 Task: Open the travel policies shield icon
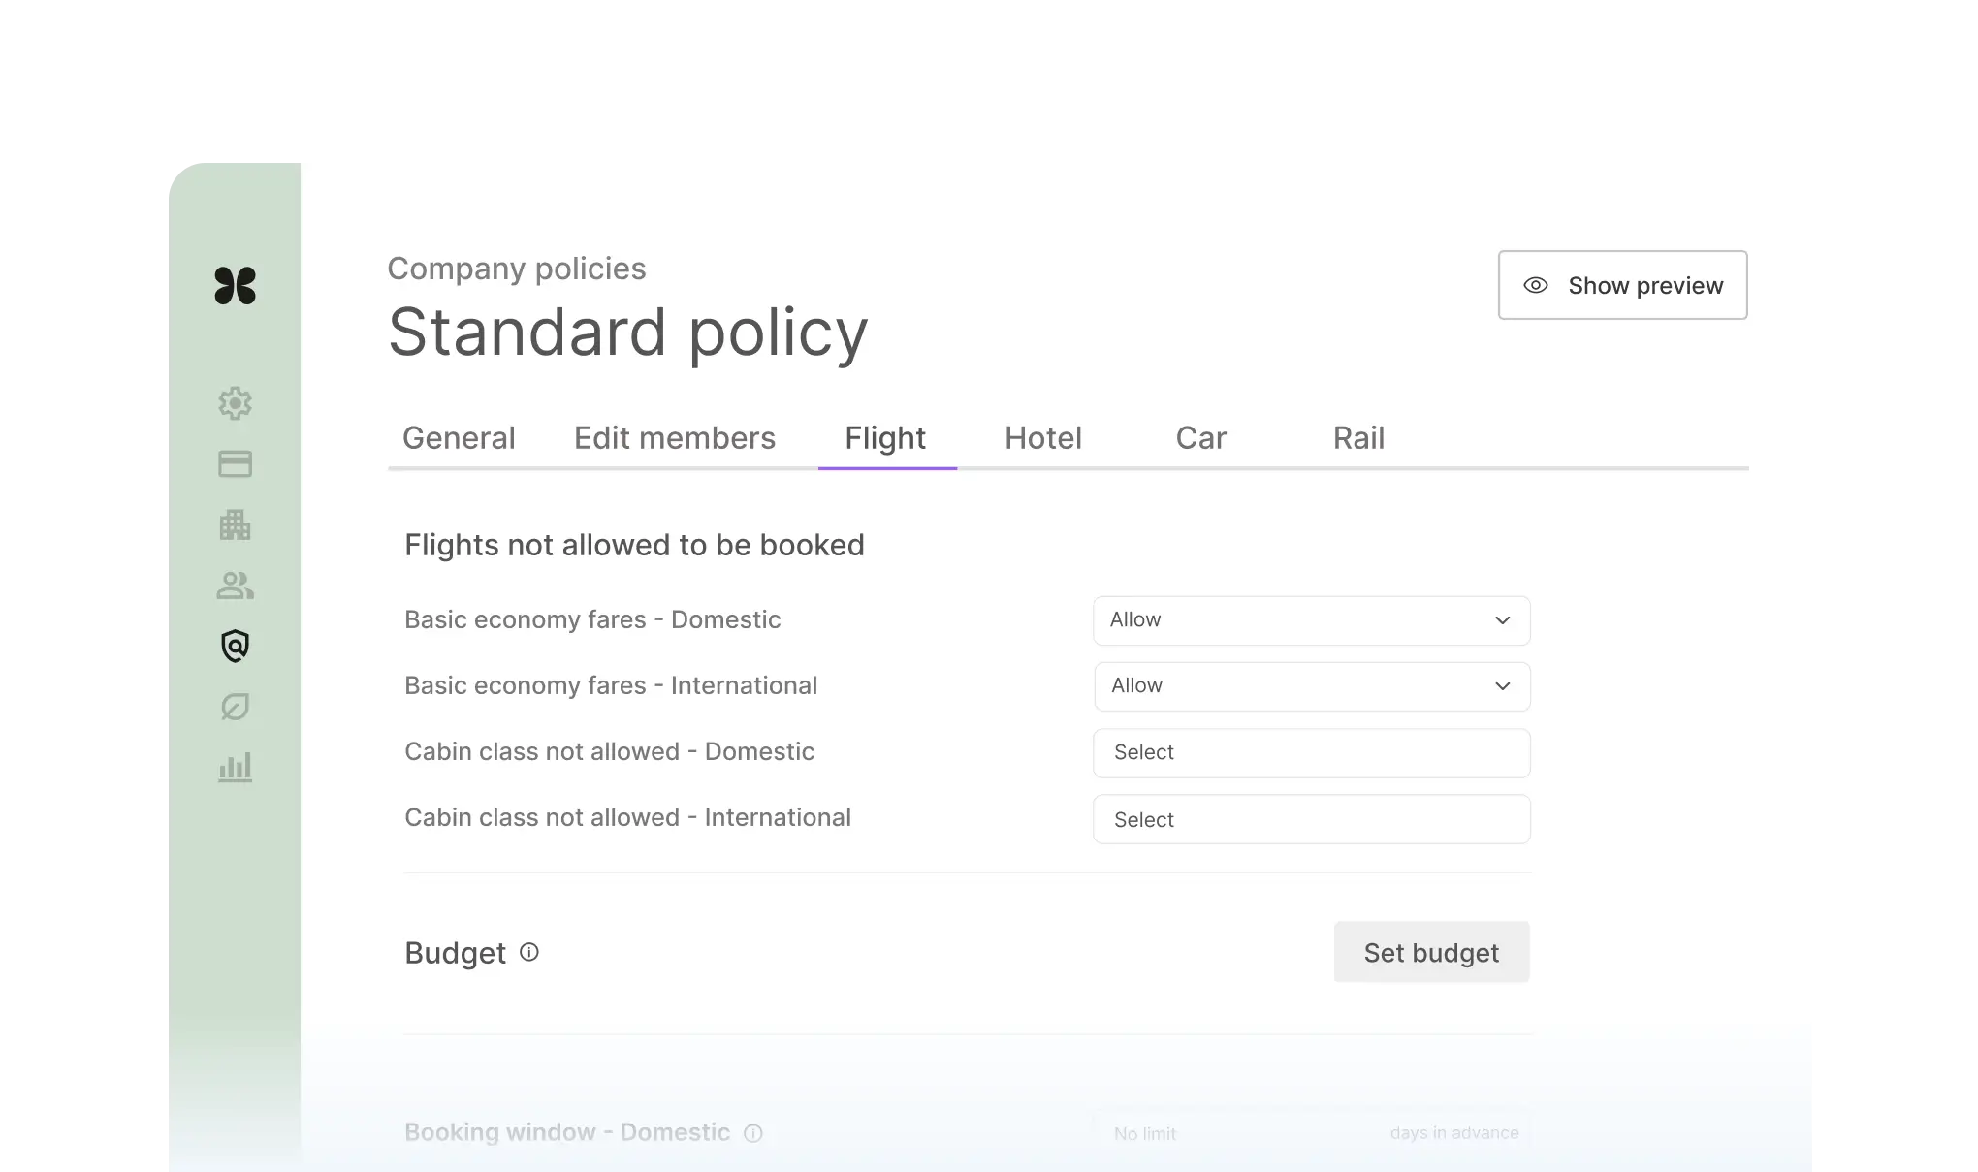click(x=235, y=646)
